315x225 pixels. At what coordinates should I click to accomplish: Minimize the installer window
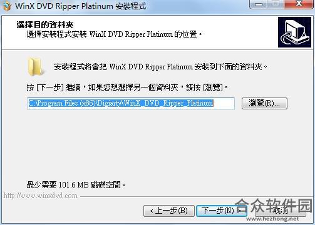point(259,4)
